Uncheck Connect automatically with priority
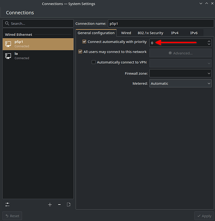This screenshot has height=221, width=215. 84,42
